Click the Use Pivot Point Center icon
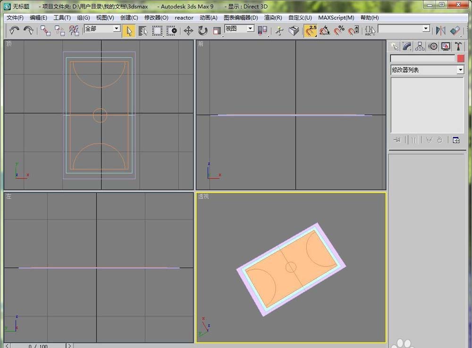The width and height of the screenshot is (472, 348). point(262,31)
